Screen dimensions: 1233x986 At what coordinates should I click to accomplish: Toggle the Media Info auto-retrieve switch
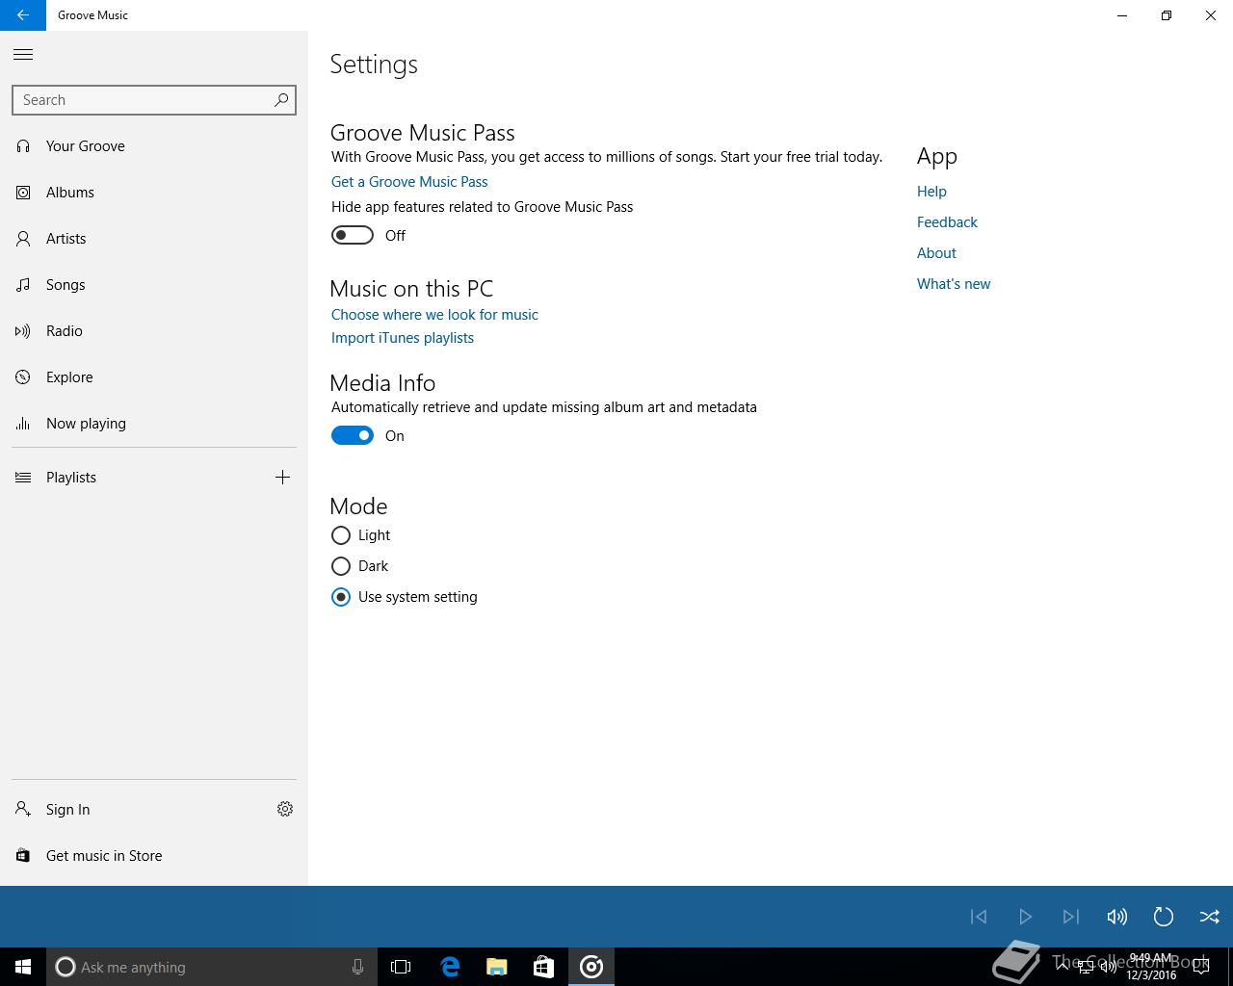point(353,435)
